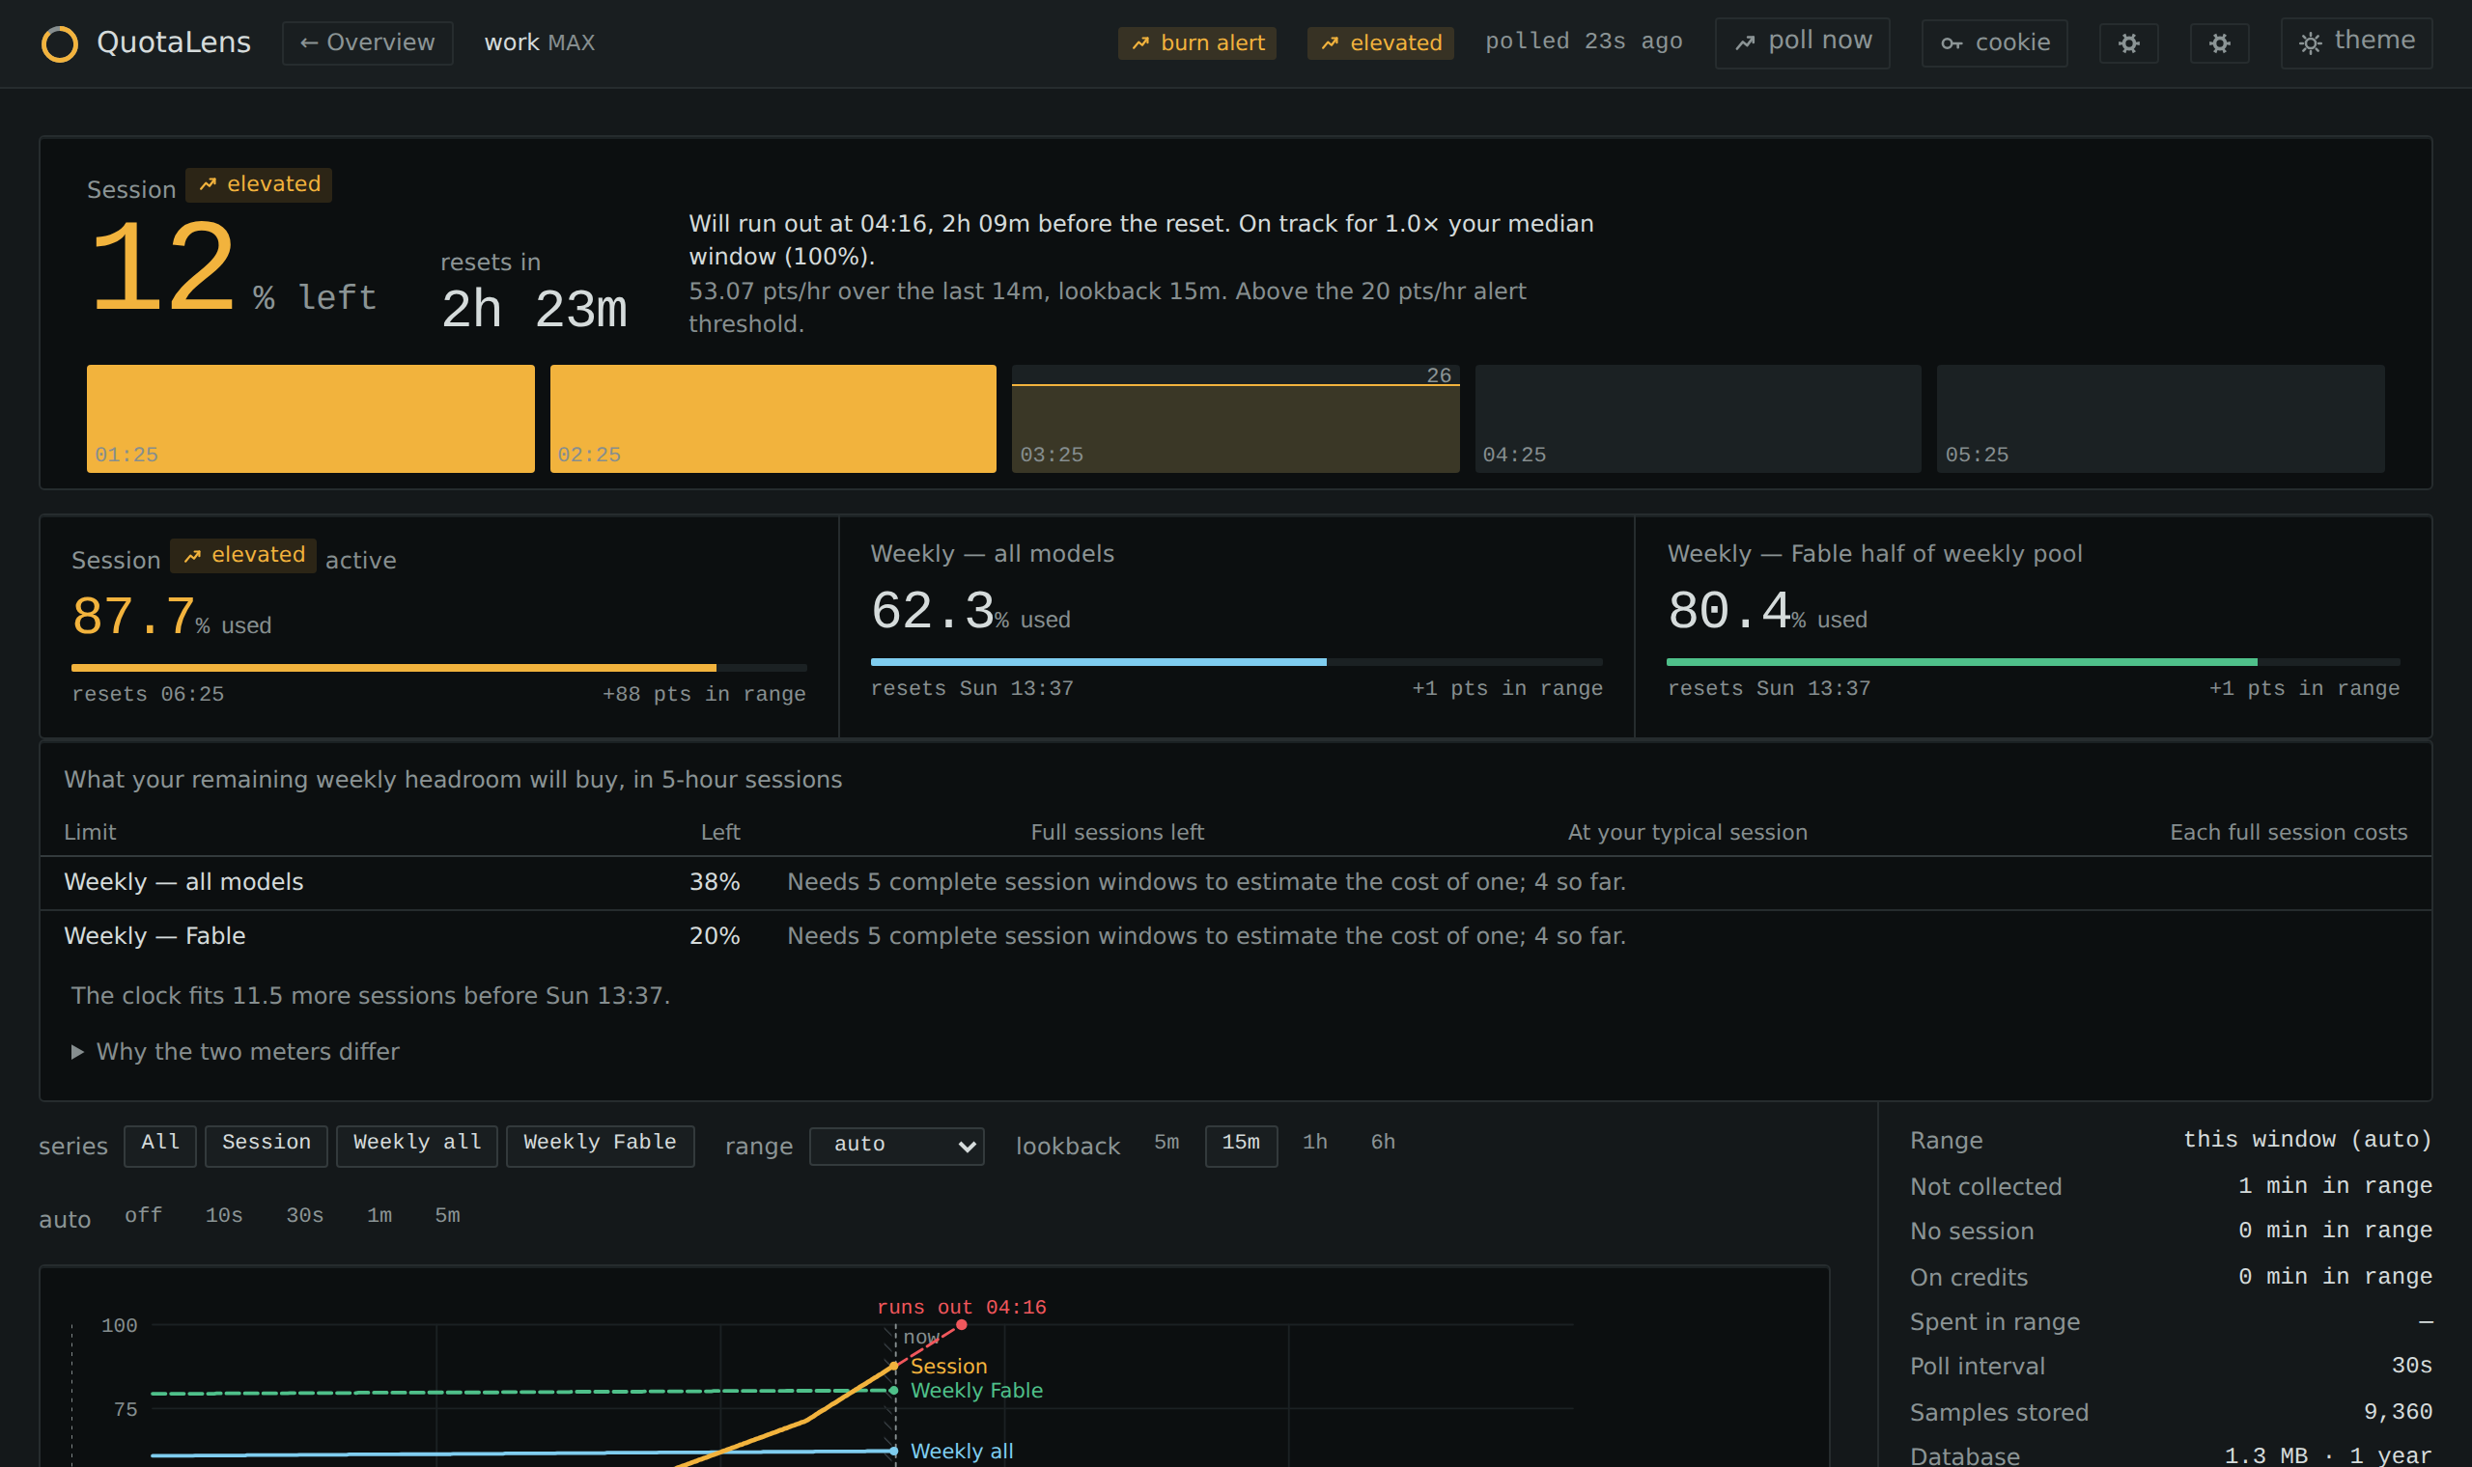
Task: Select the 04:25 empty timeline block
Action: point(1698,418)
